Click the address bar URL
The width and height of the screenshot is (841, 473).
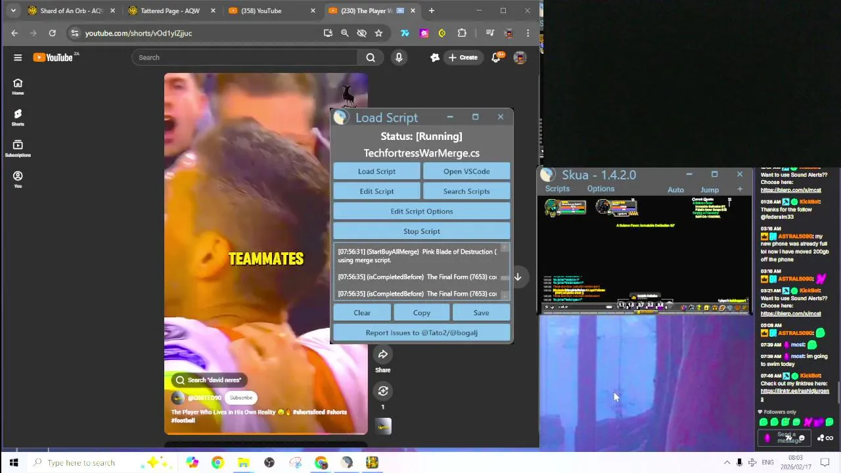pos(138,33)
